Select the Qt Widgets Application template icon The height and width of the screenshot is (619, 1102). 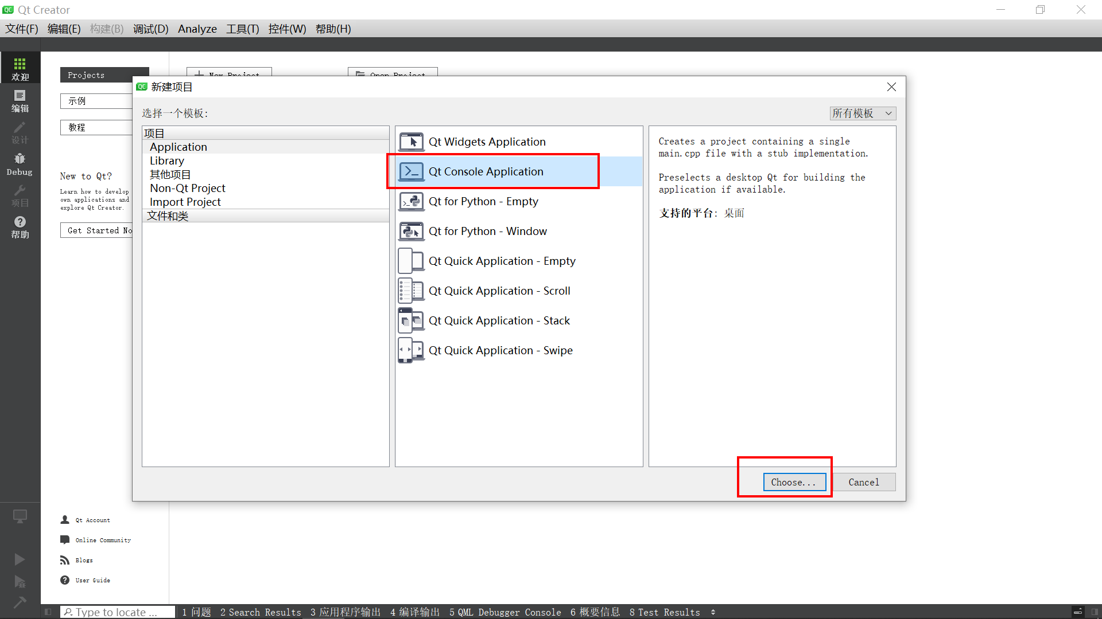[x=411, y=142]
